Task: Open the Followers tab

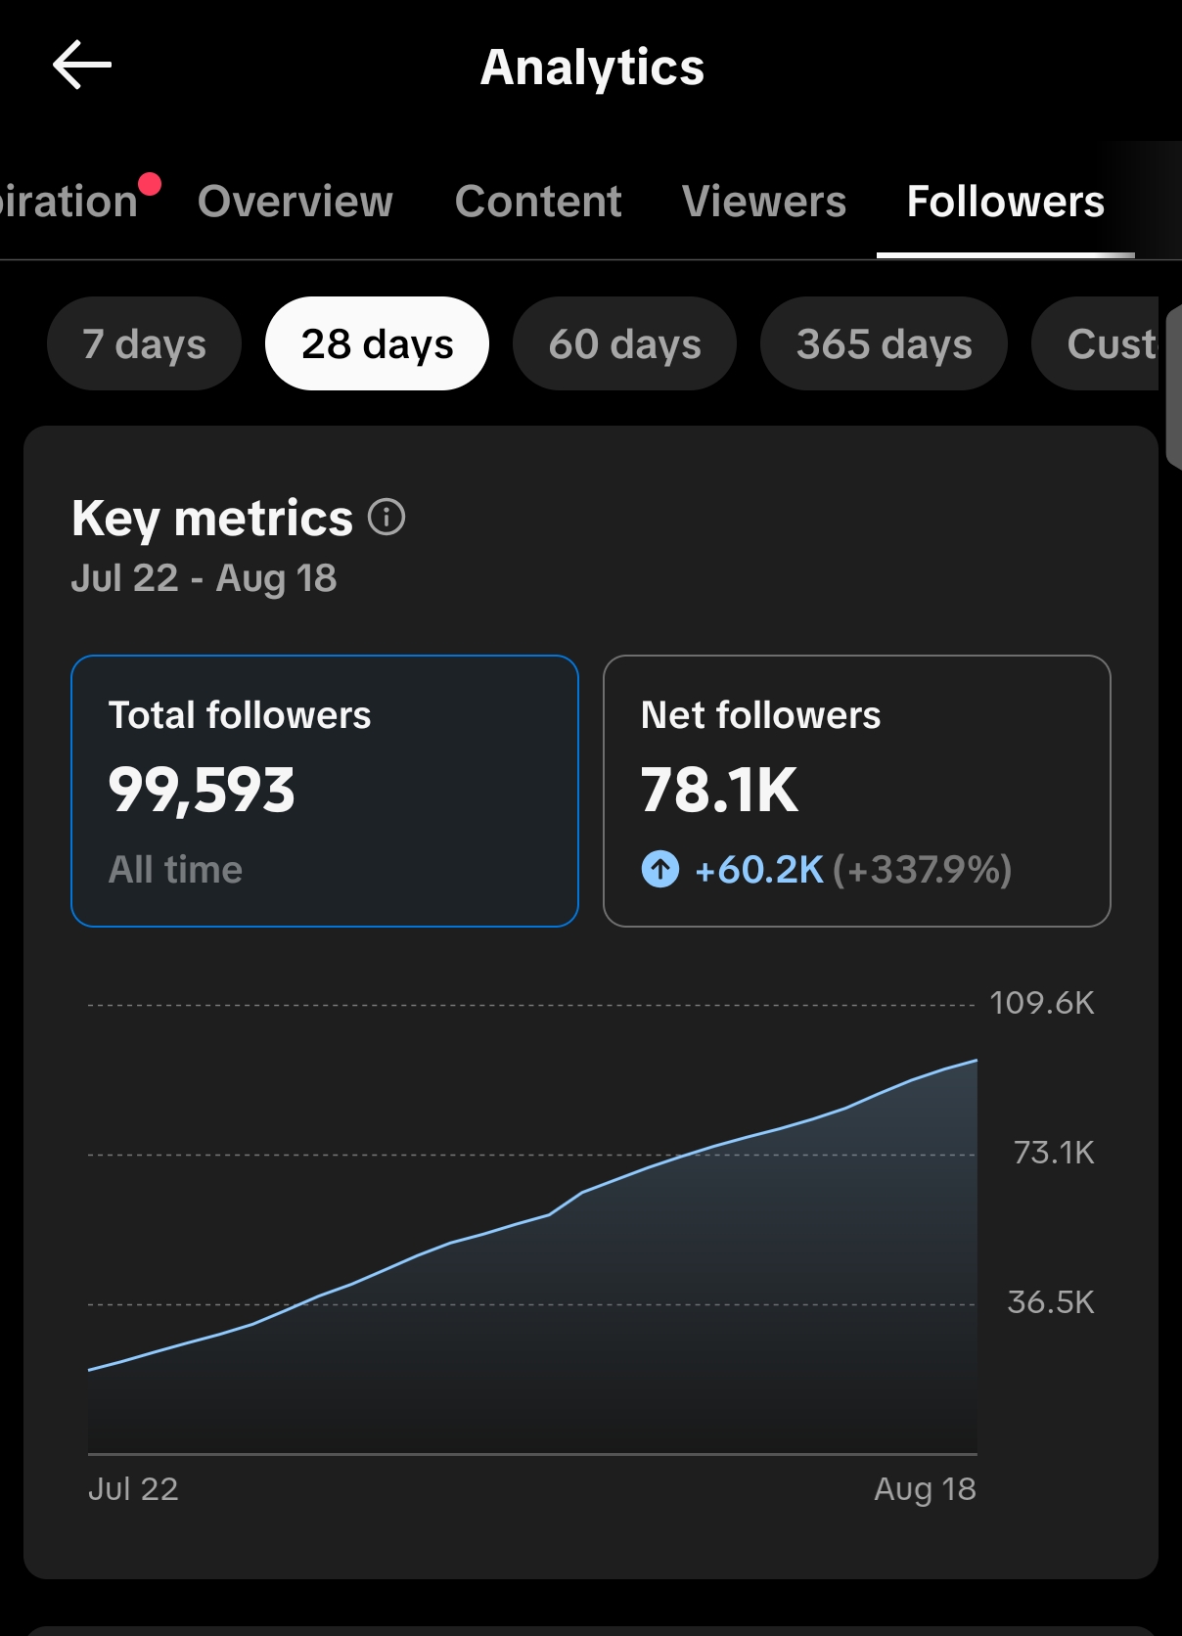Action: click(1006, 202)
